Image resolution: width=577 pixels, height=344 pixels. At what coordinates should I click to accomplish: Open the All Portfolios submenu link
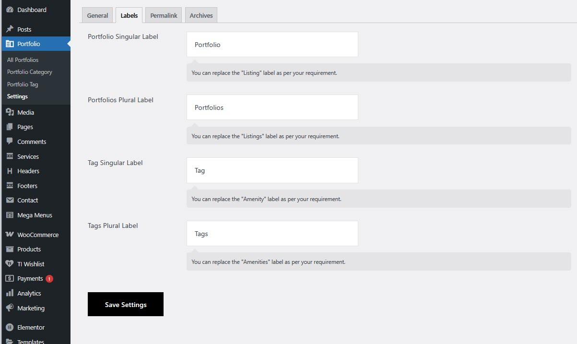point(23,60)
